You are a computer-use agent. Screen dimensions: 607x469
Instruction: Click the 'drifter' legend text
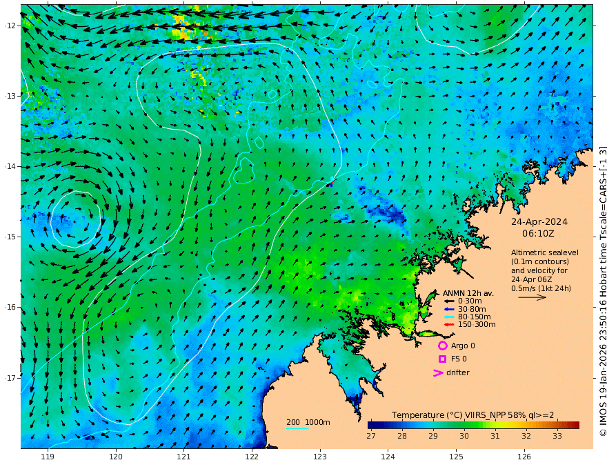tap(458, 372)
